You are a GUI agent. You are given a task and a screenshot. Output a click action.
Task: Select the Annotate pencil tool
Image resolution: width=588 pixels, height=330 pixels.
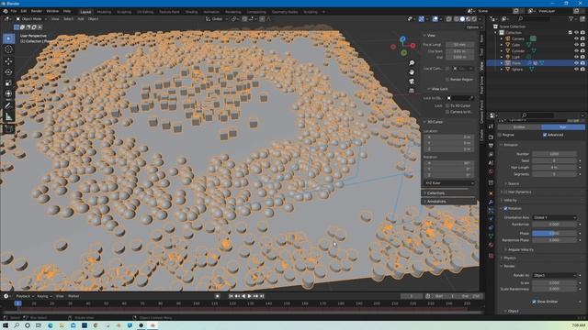pos(8,106)
